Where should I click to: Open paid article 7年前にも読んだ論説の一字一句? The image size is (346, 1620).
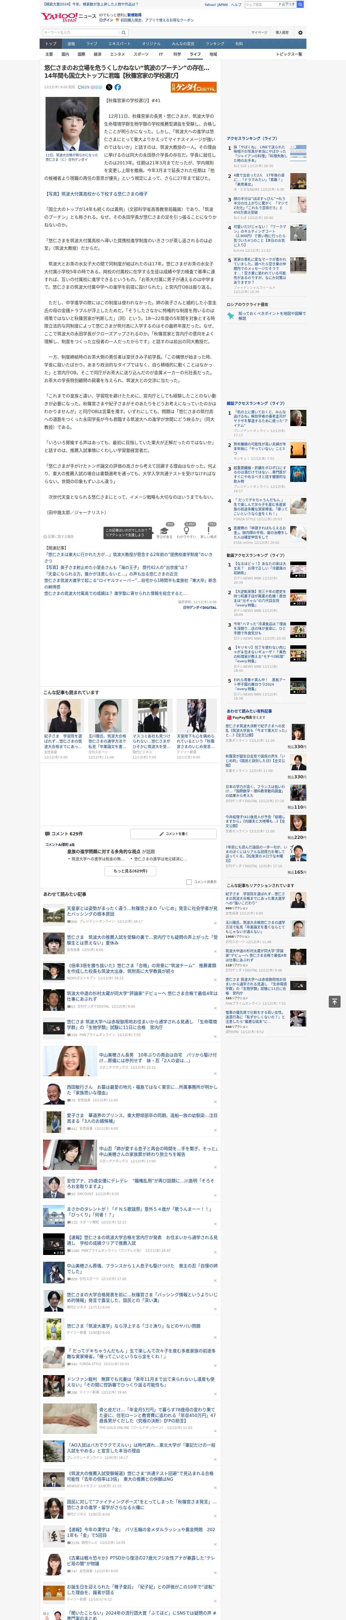coord(266,859)
